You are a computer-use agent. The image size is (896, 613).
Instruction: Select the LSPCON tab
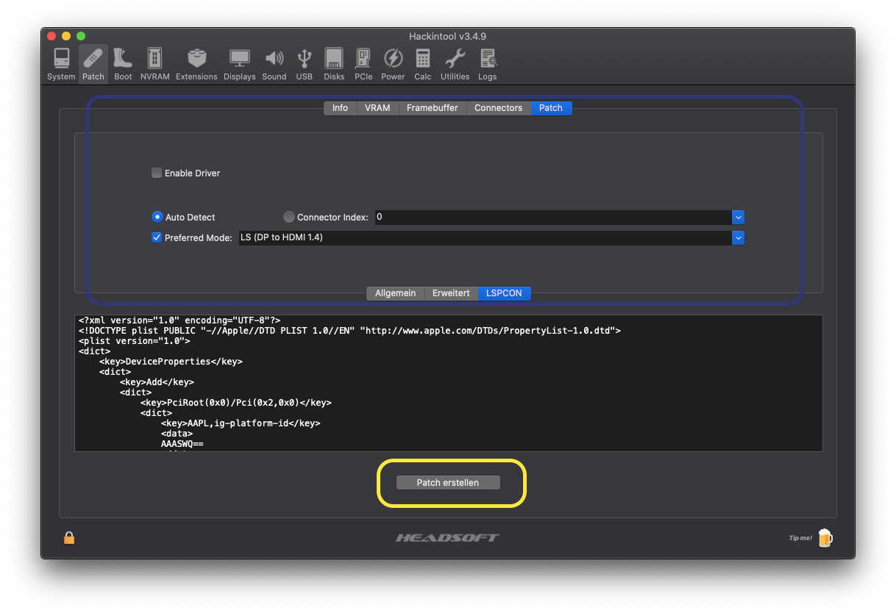coord(504,293)
